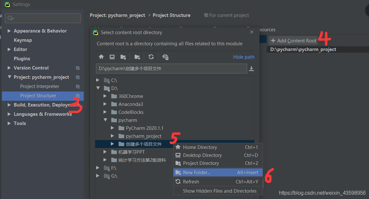The height and width of the screenshot is (199, 369).
Task: Expand Appearance & Behavior settings section
Action: tap(9, 31)
